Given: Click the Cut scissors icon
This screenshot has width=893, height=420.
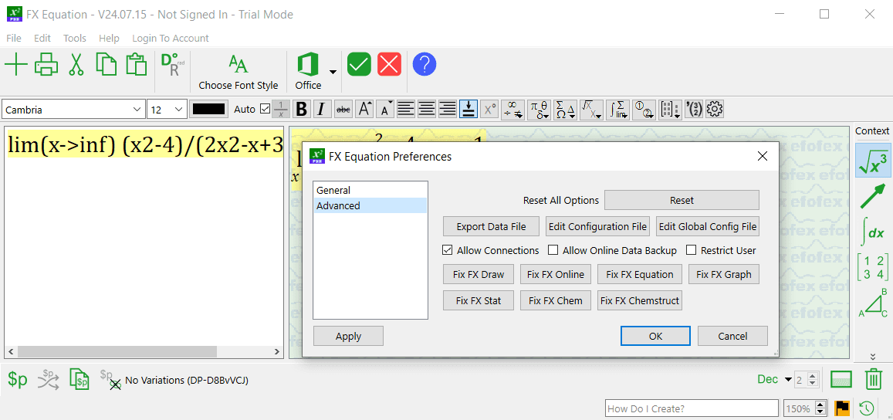Looking at the screenshot, I should [x=76, y=64].
